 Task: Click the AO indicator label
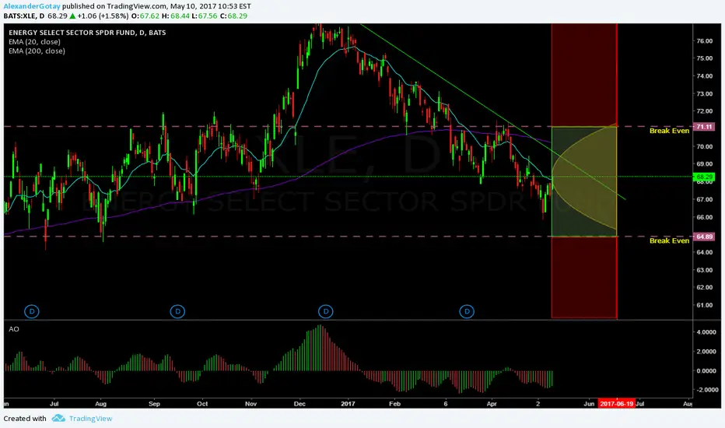(x=14, y=329)
